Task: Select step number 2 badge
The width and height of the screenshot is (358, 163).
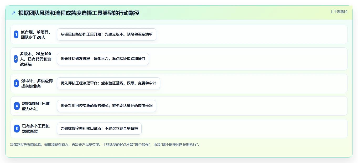Action: coord(16,59)
